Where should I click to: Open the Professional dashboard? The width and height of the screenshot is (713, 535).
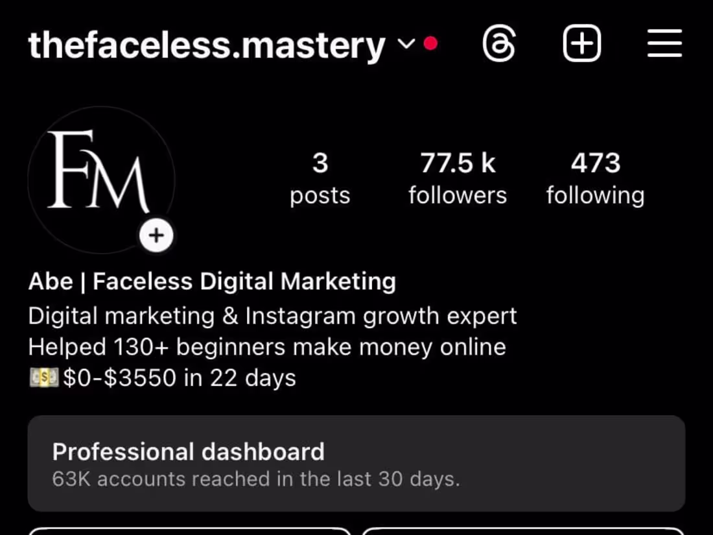[x=189, y=451]
